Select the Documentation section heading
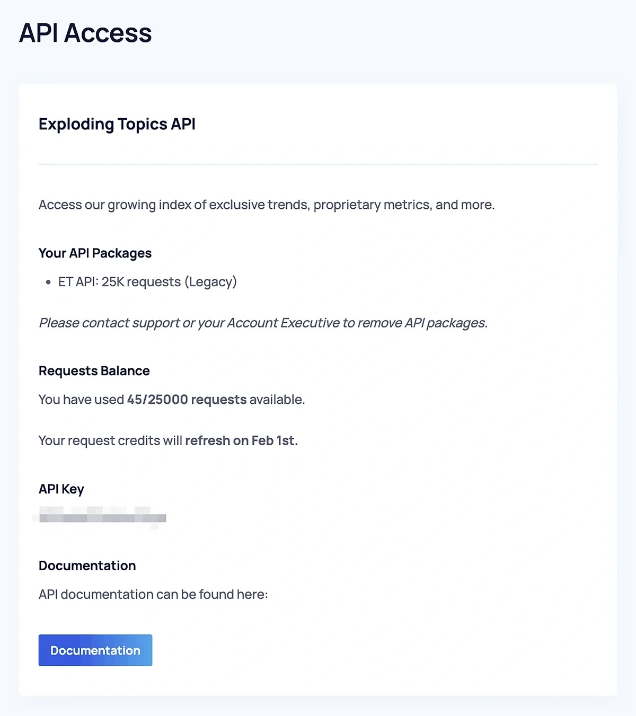This screenshot has height=716, width=636. coord(87,565)
